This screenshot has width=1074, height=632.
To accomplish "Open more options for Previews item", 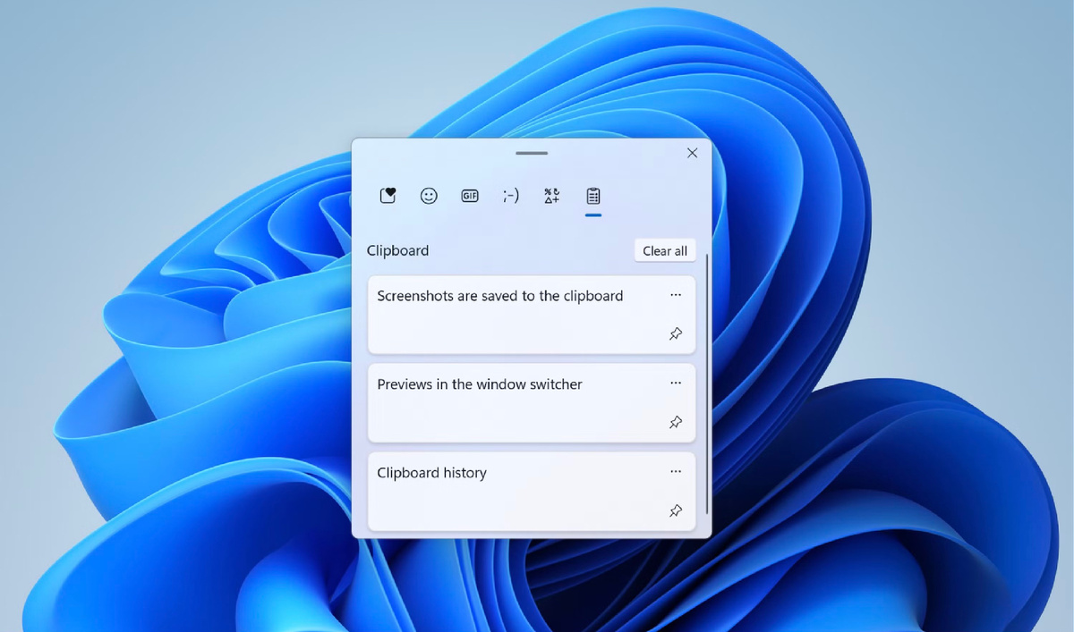I will coord(676,383).
